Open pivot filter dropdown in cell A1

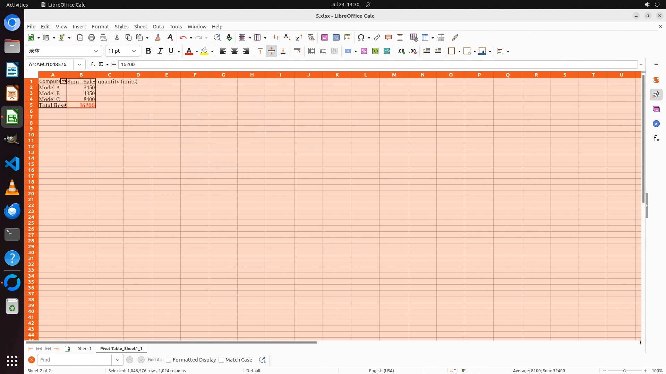(63, 81)
